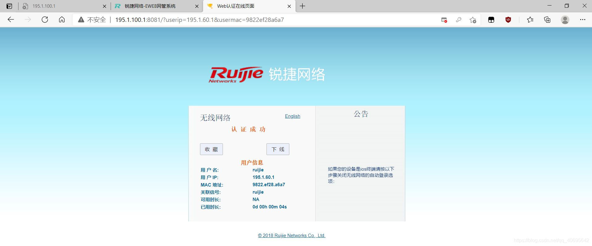The height and width of the screenshot is (246, 592).
Task: Close the 195.1.100.1 tab
Action: [104, 6]
